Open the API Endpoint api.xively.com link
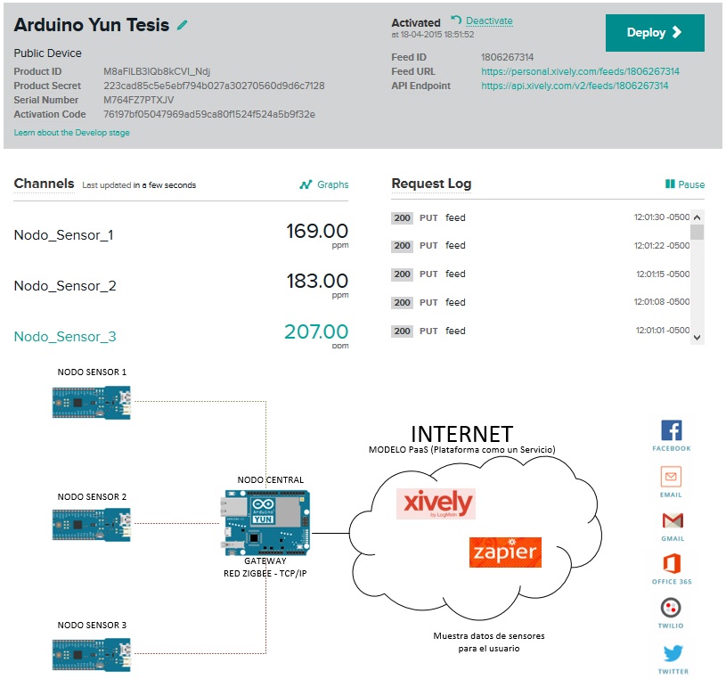The width and height of the screenshot is (726, 679). (x=575, y=86)
